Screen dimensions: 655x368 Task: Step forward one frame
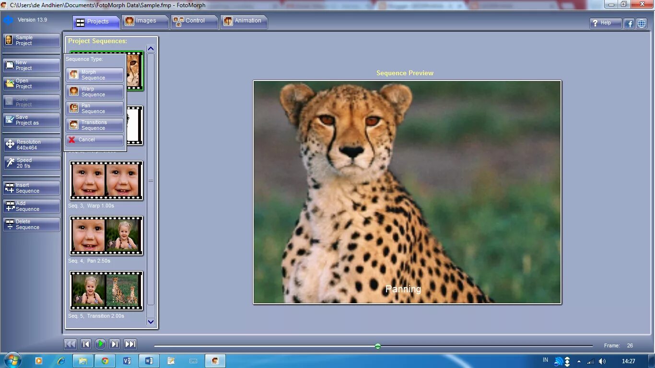(x=115, y=344)
